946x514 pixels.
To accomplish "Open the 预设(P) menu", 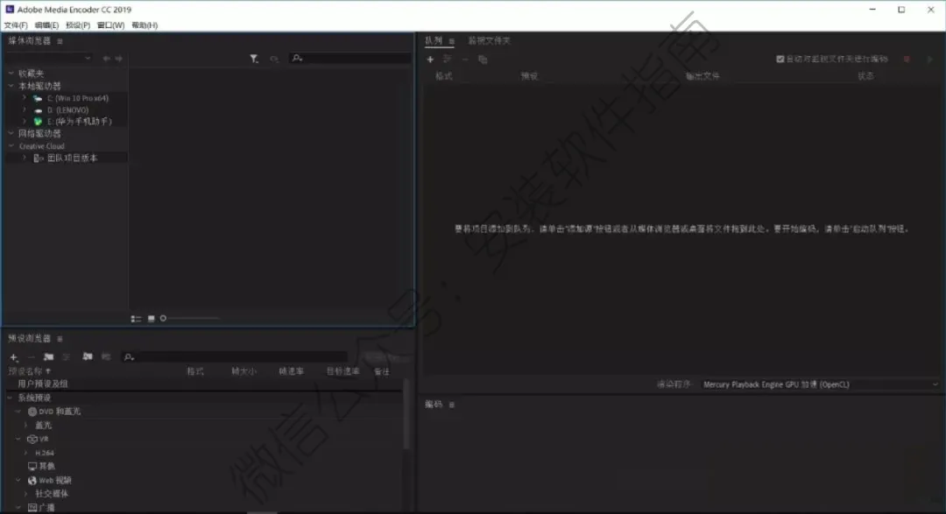I will pos(78,25).
